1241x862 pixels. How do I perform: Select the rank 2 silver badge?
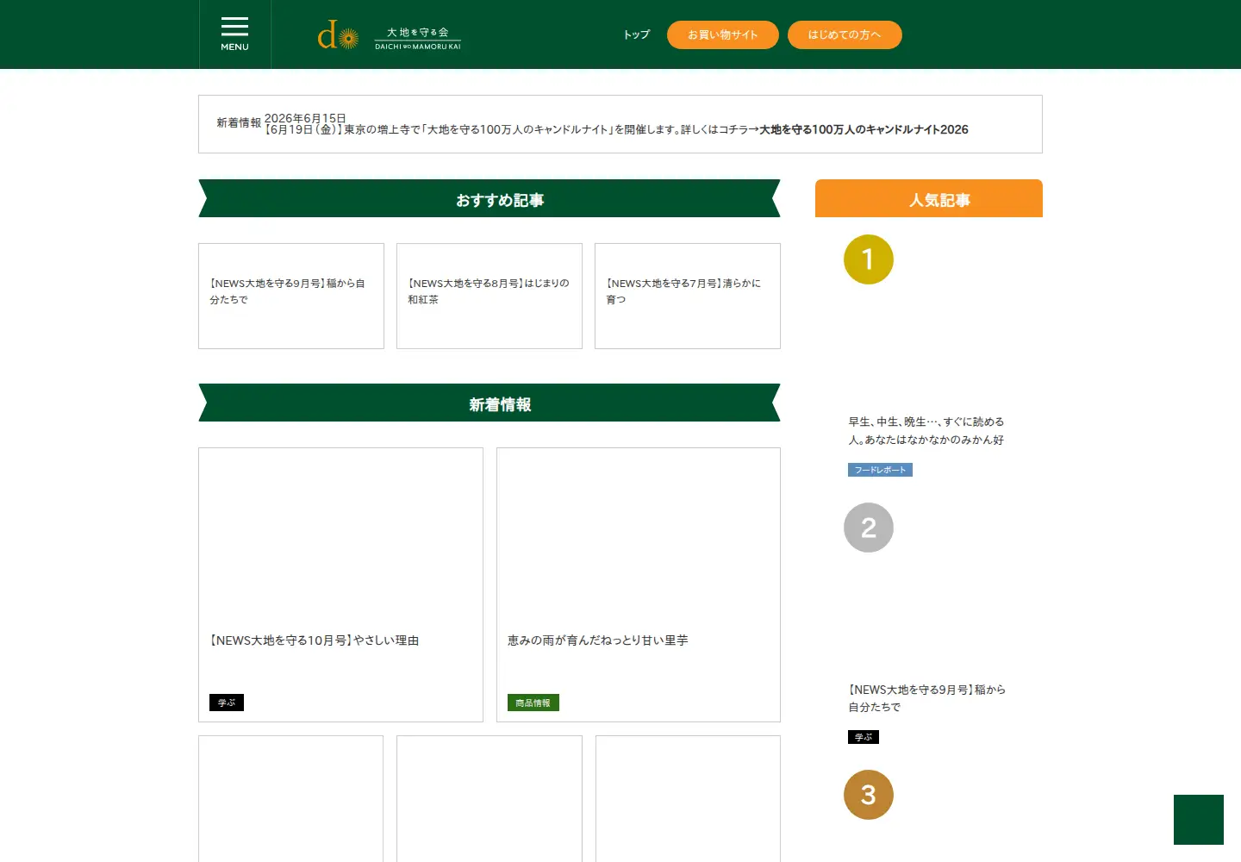tap(869, 528)
